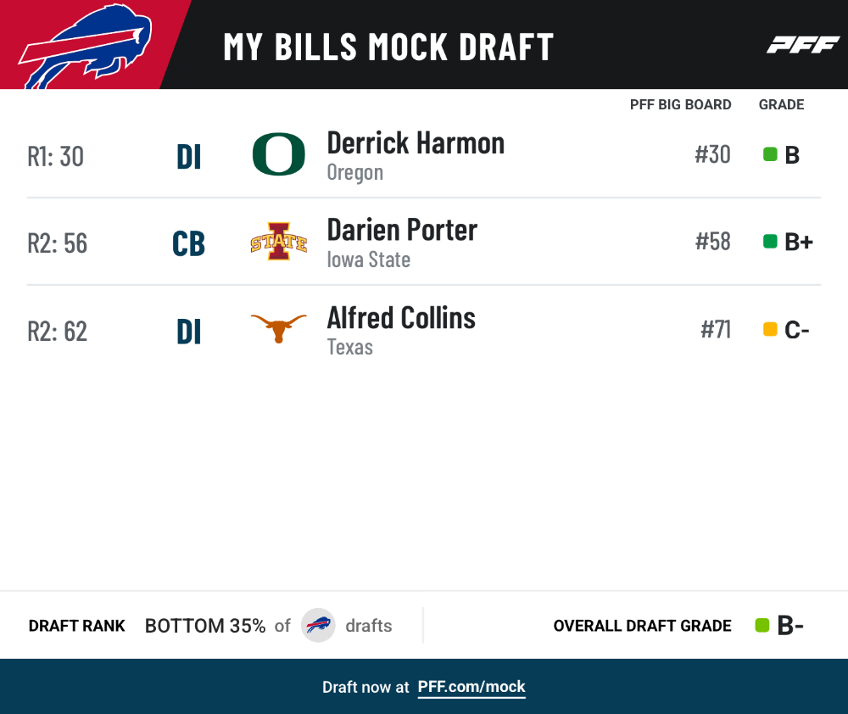Open the PFF.com/mock link
Viewport: 848px width, 714px height.
(x=471, y=687)
